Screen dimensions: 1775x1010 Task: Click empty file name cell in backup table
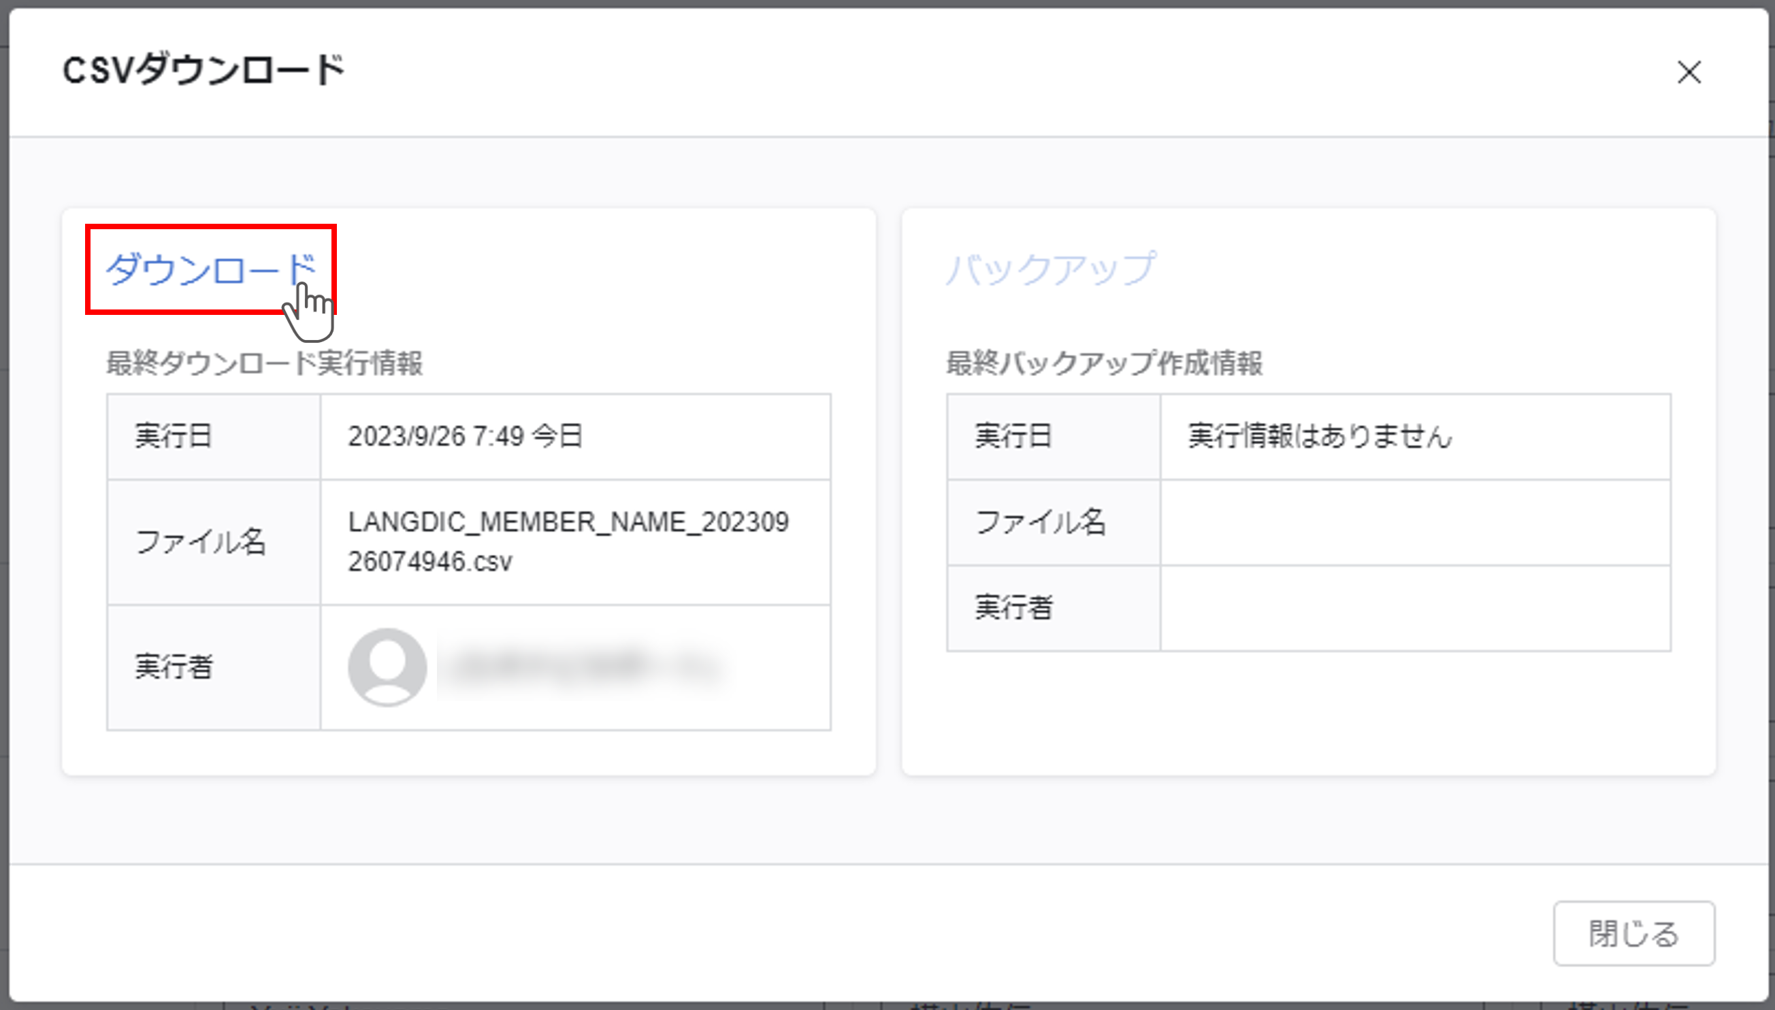(x=1415, y=522)
